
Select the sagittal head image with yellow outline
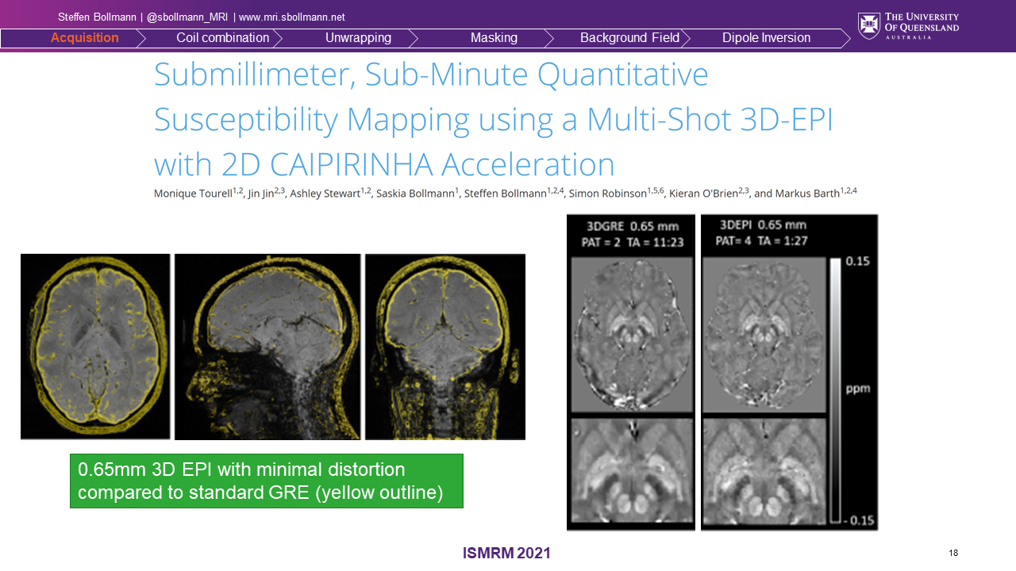[267, 347]
